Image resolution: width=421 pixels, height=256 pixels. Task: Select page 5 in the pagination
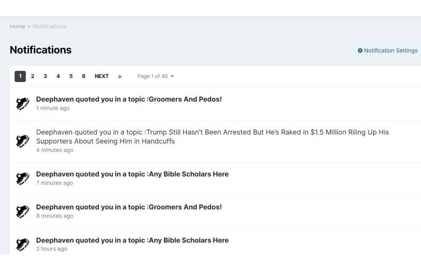click(x=71, y=76)
